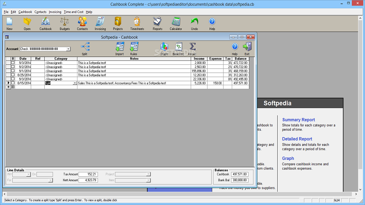Image resolution: width=365 pixels, height=205 pixels.
Task: Expand the For dropdown in Line Details
Action: tap(50, 180)
